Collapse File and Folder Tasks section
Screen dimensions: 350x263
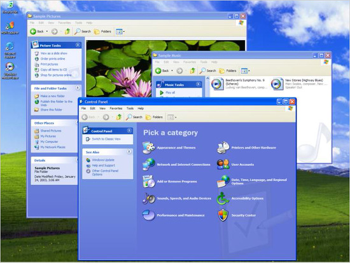[x=78, y=88]
